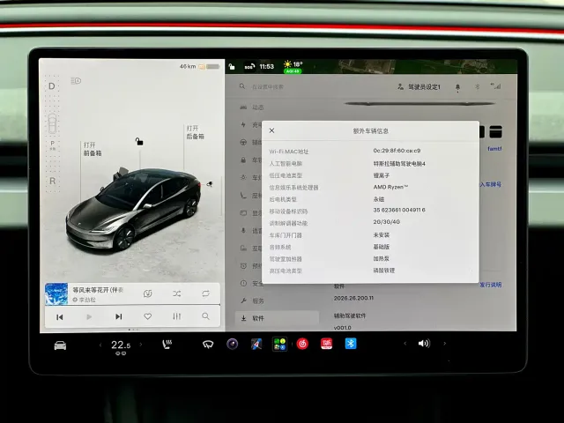Screen dimensions: 564x423
Task: Open the red calendar app icon
Action: (326, 344)
